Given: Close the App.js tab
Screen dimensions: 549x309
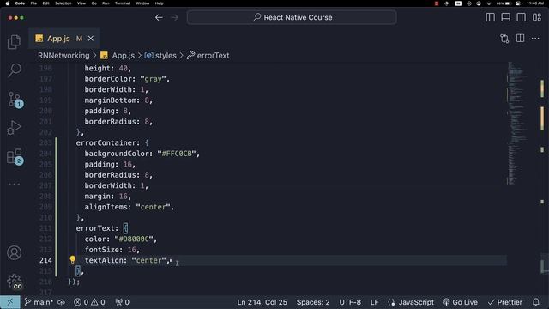Looking at the screenshot, I should 91,38.
